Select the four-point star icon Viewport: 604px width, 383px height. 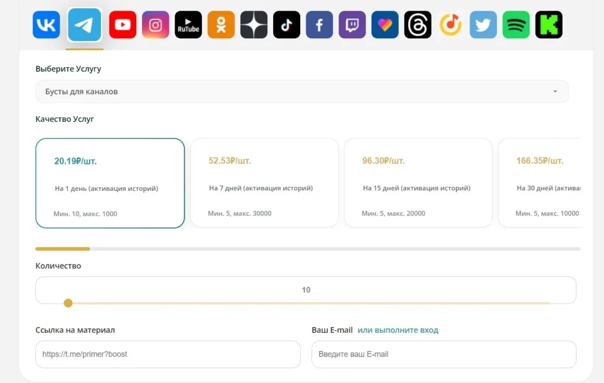pyautogui.click(x=254, y=25)
